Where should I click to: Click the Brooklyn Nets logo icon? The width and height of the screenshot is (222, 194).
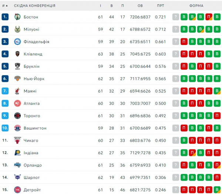17,66
